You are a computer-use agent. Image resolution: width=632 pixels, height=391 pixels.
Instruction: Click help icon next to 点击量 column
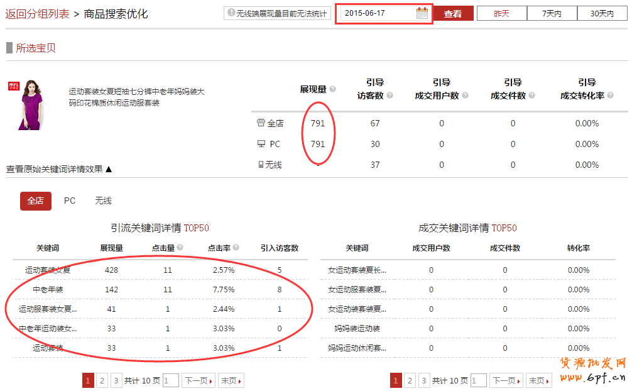pyautogui.click(x=180, y=248)
